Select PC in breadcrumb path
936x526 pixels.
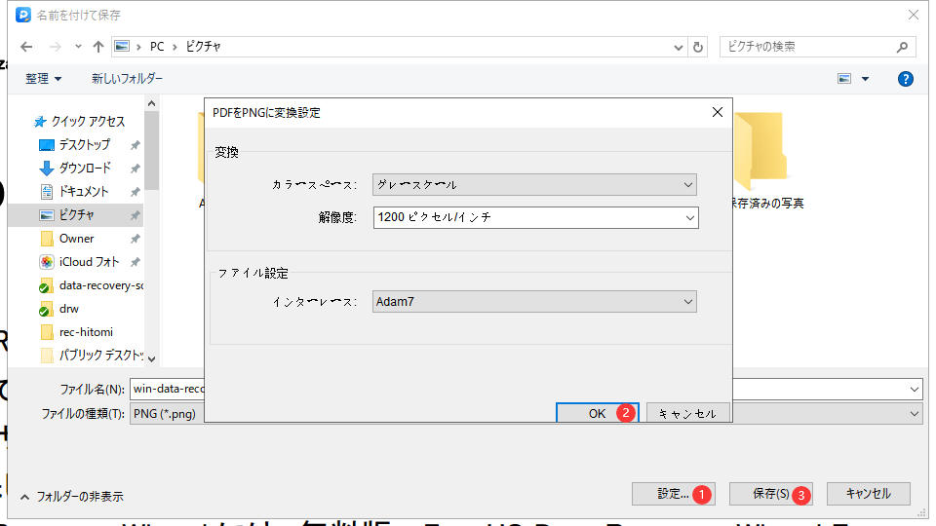point(157,47)
